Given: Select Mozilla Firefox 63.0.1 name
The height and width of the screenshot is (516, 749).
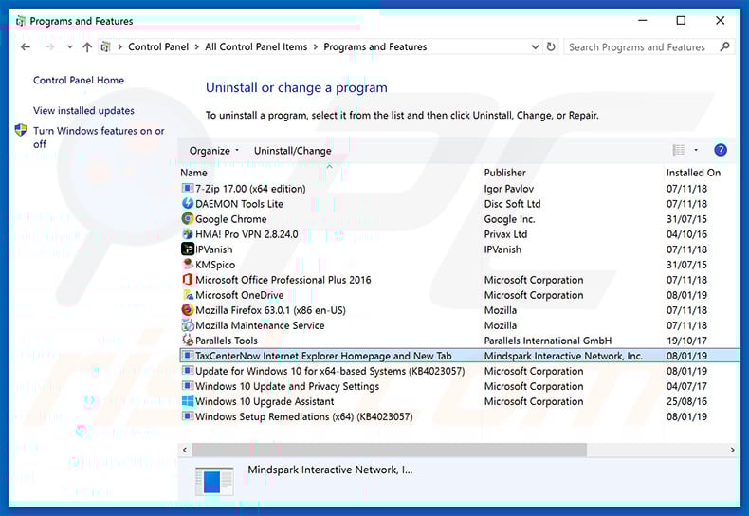Looking at the screenshot, I should click(x=270, y=310).
